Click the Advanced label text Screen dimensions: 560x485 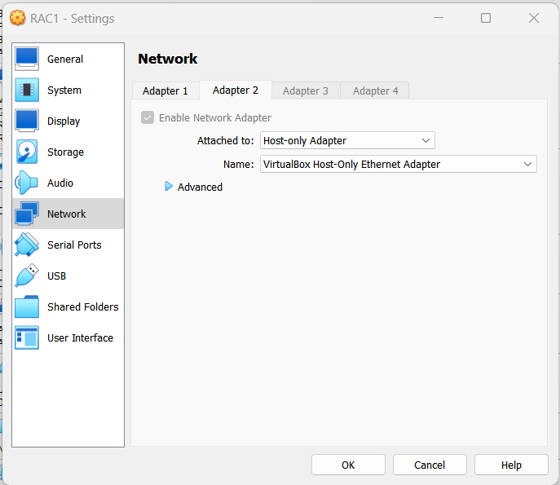tap(200, 187)
